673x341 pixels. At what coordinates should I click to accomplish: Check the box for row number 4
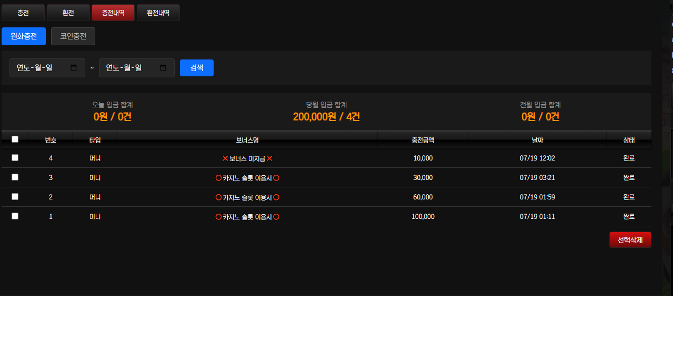click(x=15, y=158)
